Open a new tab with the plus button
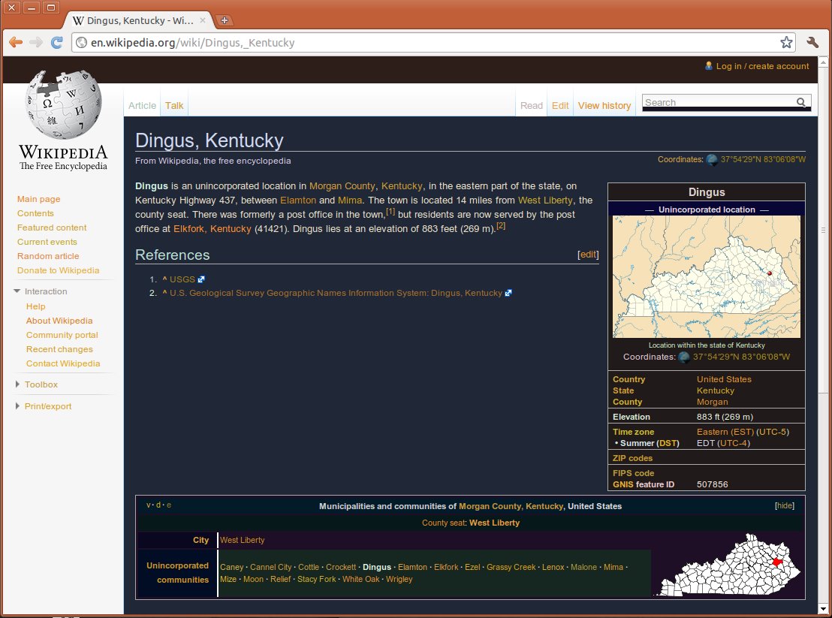832x618 pixels. point(225,20)
